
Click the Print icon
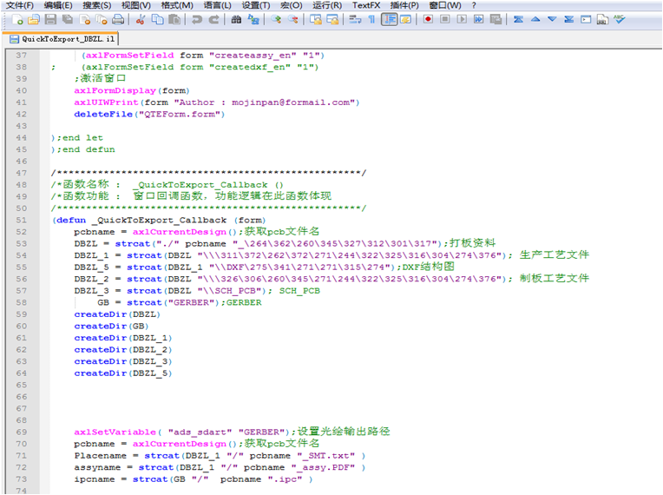118,19
